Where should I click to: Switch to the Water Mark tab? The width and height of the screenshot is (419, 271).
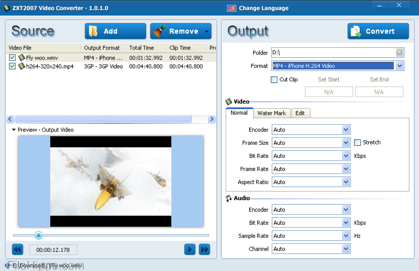click(x=272, y=113)
